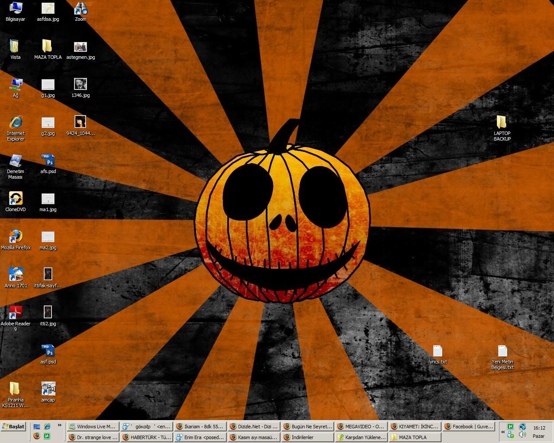Screen dimensions: 554x443
Task: Select the afs.psd Photoshop file
Action: 48,161
